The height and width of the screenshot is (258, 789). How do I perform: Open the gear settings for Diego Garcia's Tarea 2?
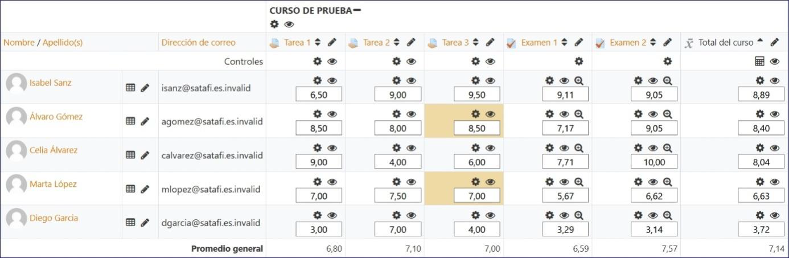pyautogui.click(x=397, y=216)
